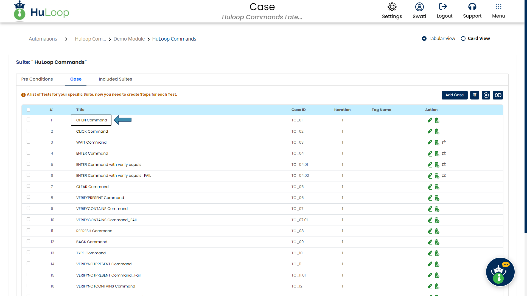Screen dimensions: 527x296
Task: Open VERIFYNOTPRESENT Command_Fail title
Action: [108, 275]
